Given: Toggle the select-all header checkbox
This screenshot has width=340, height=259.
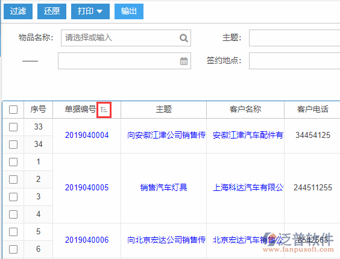Looking at the screenshot, I should coord(13,110).
